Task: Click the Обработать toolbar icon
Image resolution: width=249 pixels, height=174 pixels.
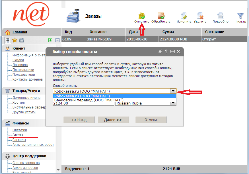Action: coord(161,16)
